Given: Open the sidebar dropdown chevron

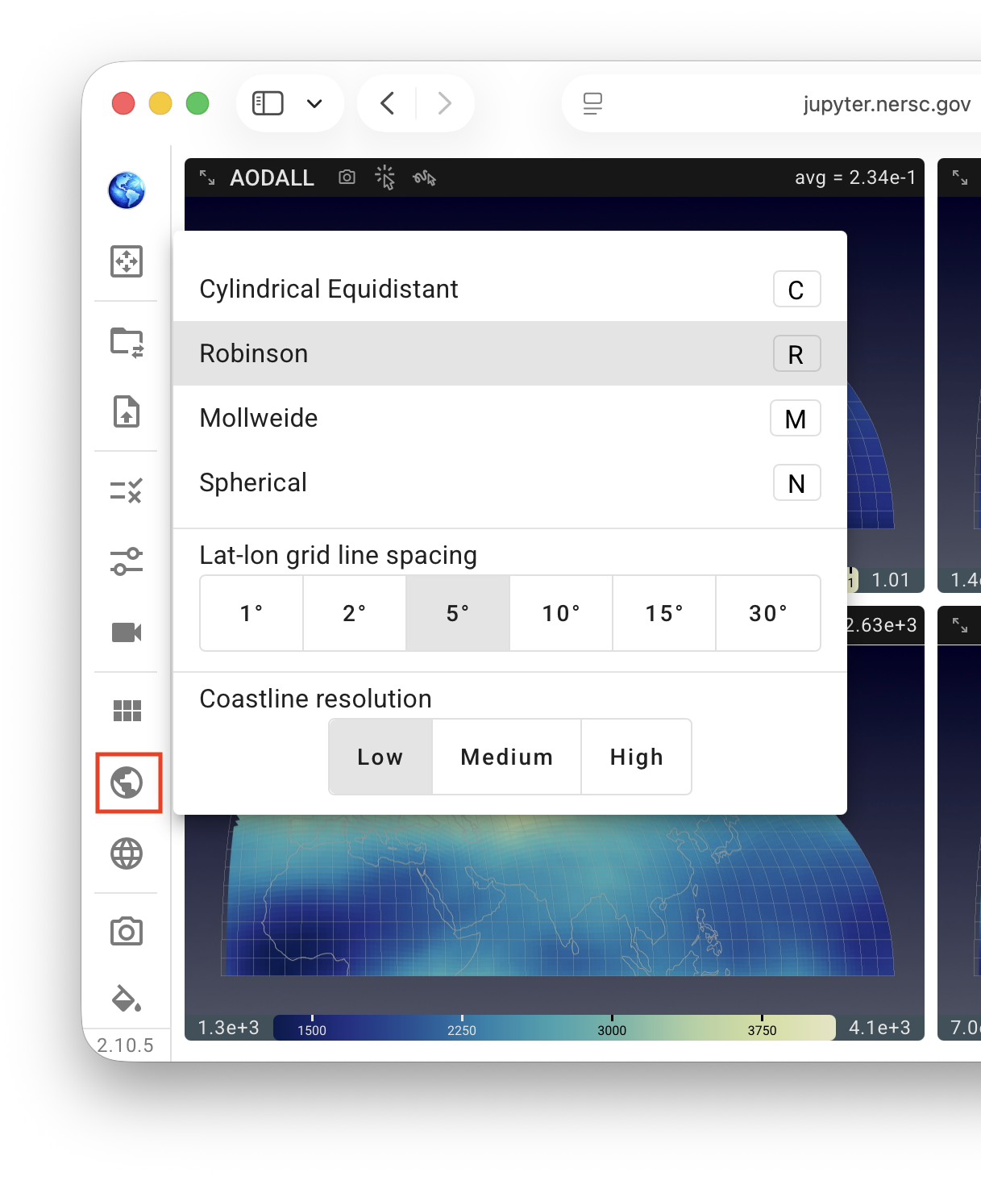Looking at the screenshot, I should click(x=314, y=103).
